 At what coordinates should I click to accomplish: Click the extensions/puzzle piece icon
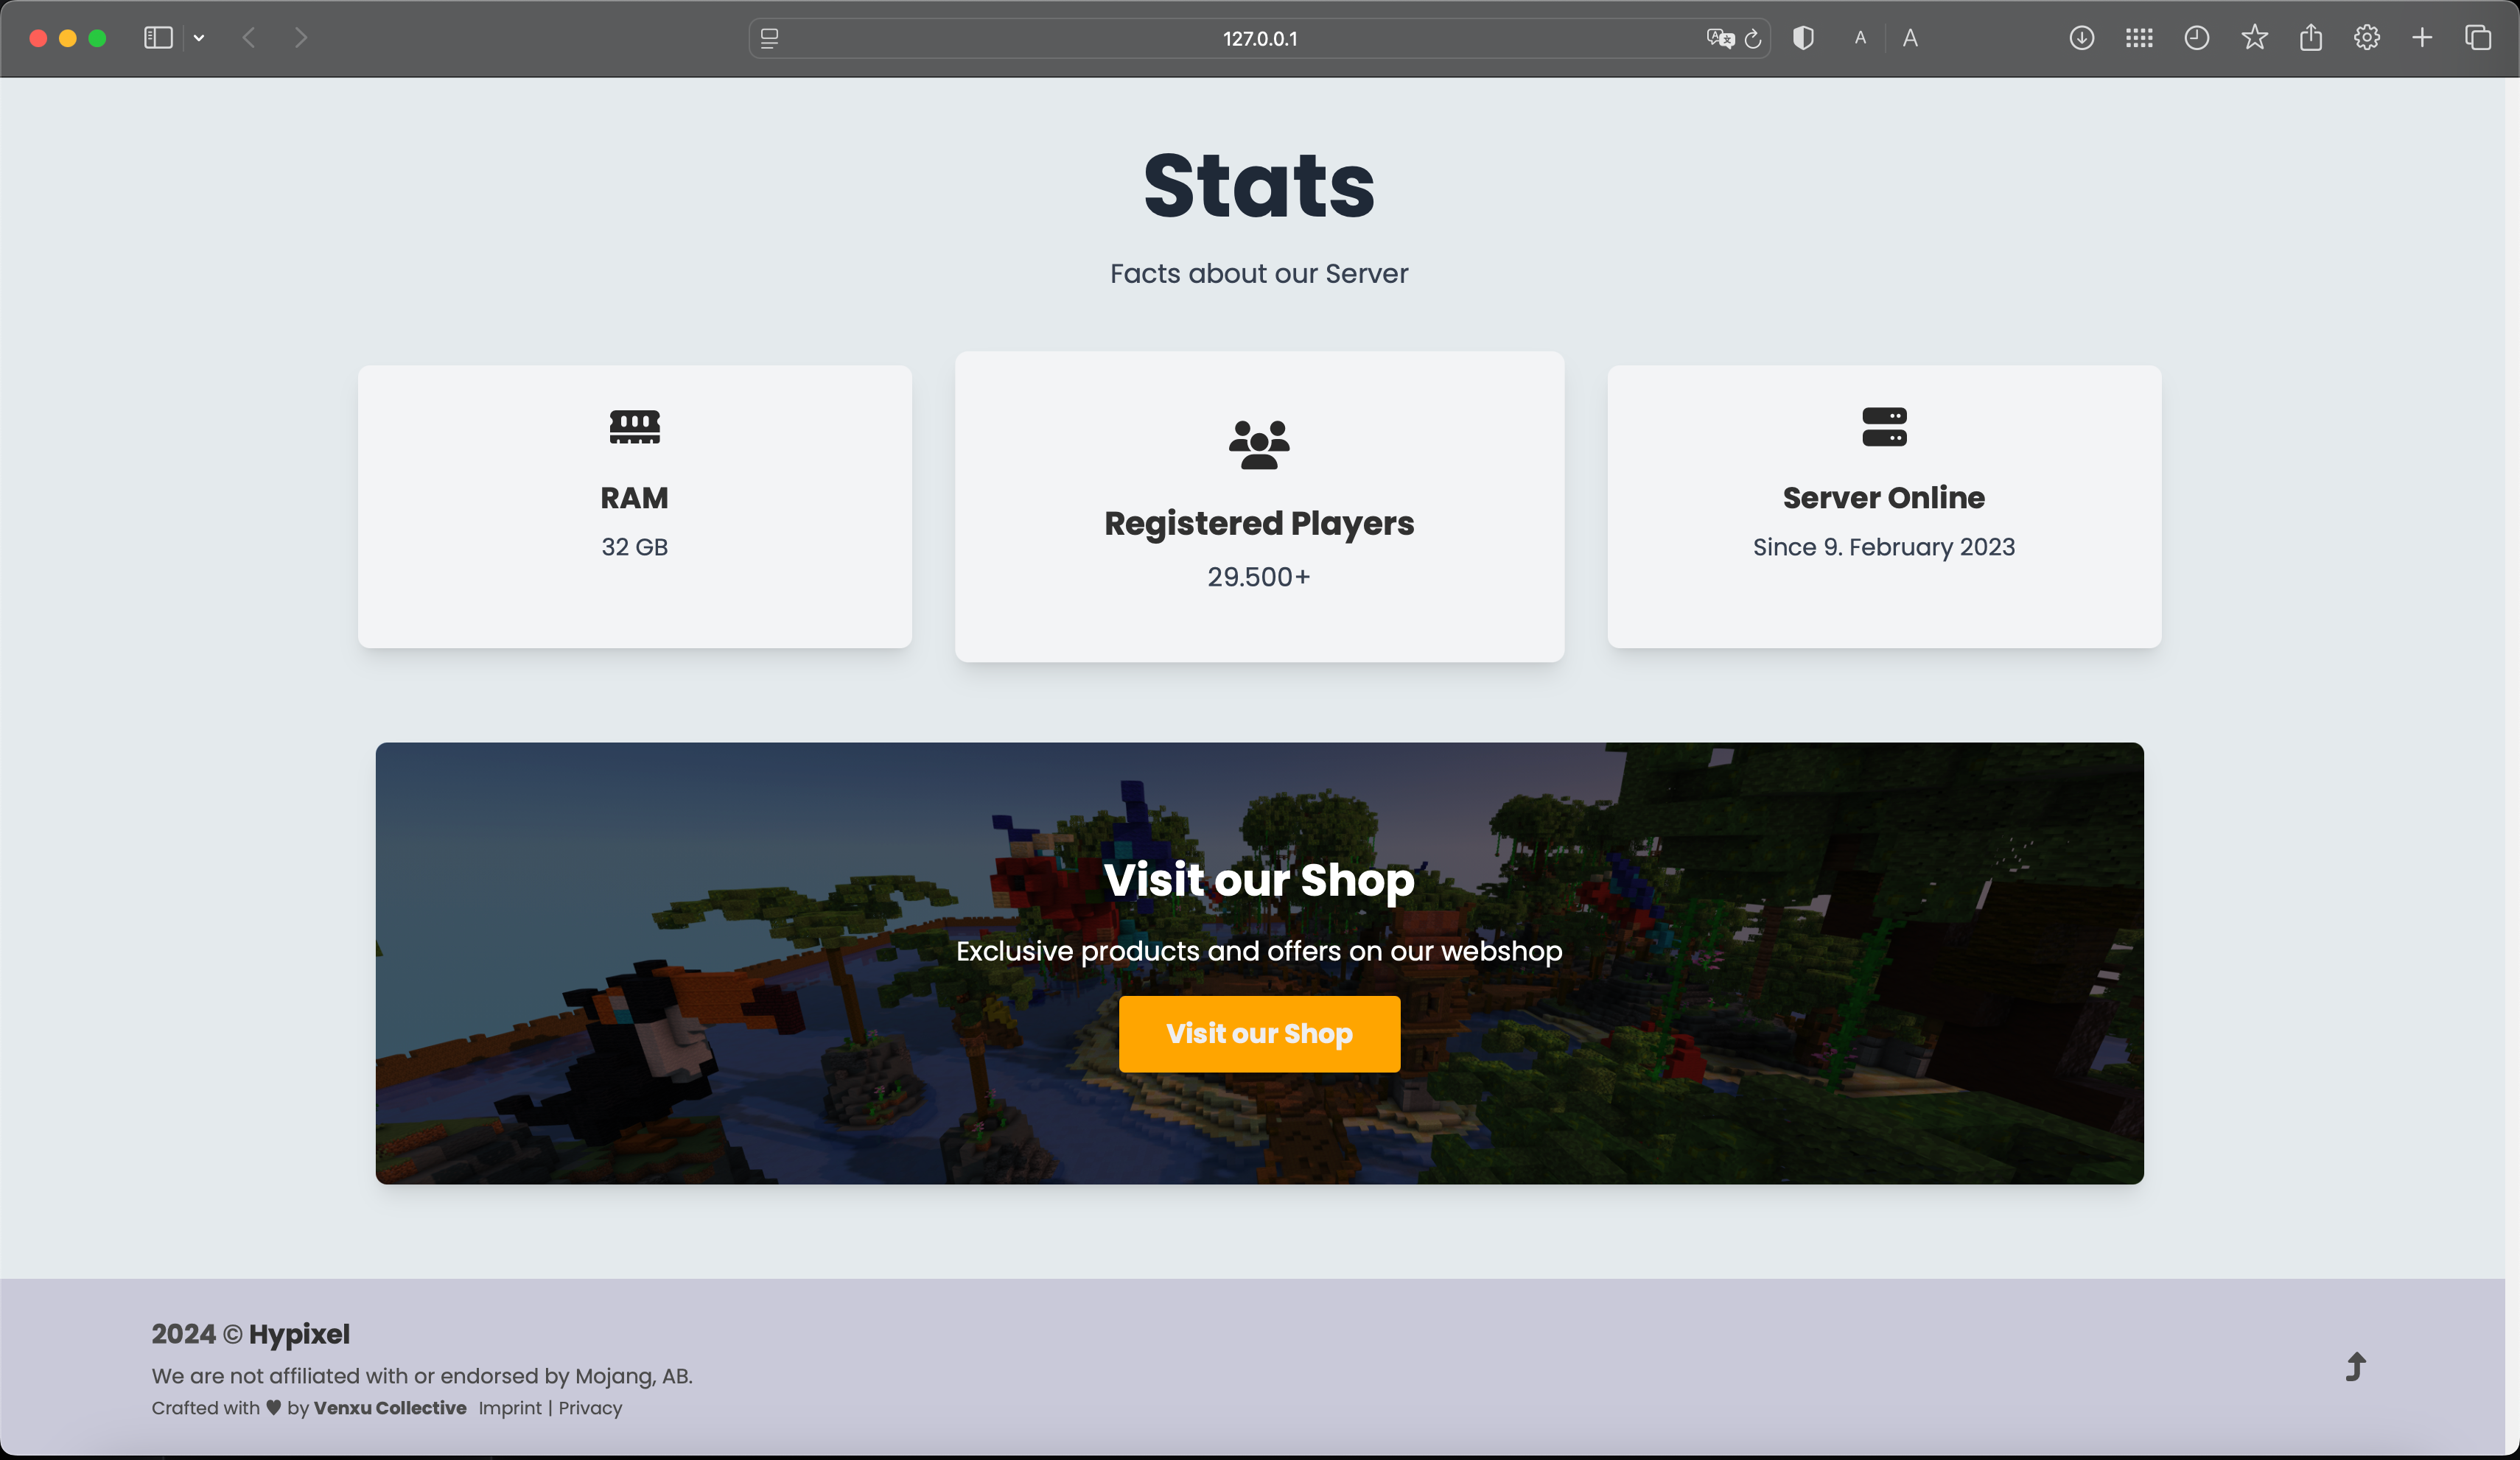click(x=2139, y=38)
